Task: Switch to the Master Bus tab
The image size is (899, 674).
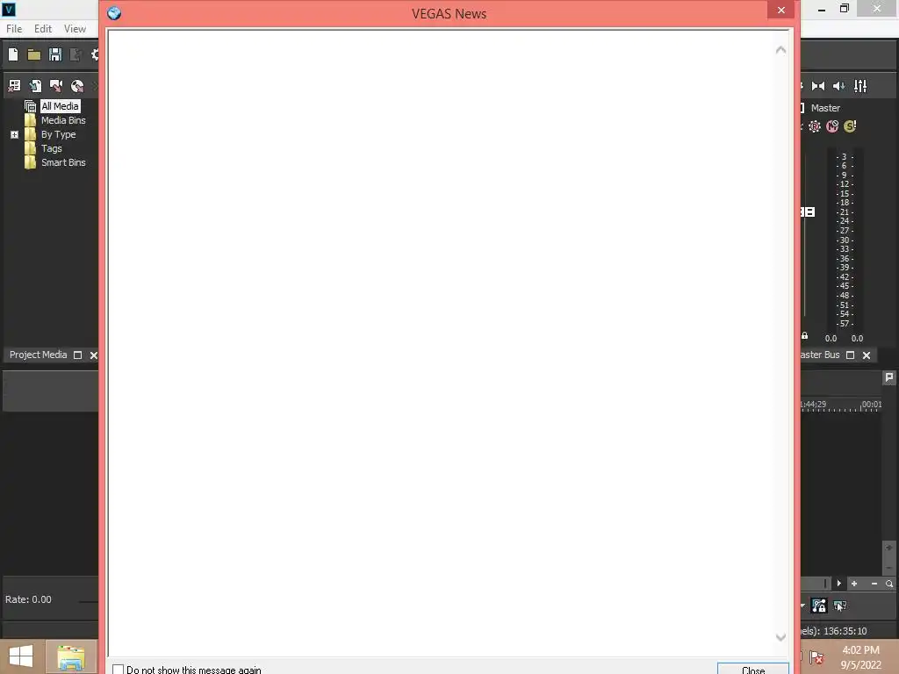Action: [820, 355]
